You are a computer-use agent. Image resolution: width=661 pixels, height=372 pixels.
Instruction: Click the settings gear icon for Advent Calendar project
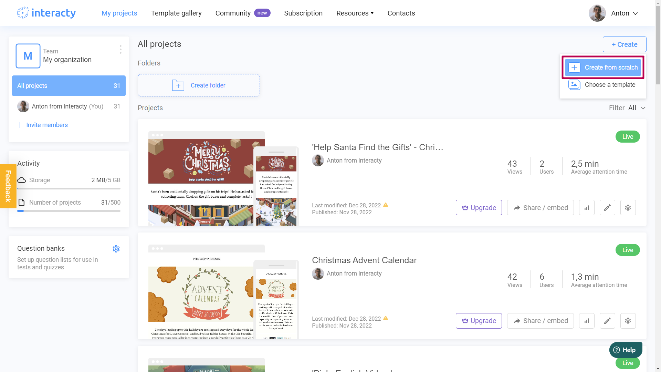pyautogui.click(x=628, y=321)
